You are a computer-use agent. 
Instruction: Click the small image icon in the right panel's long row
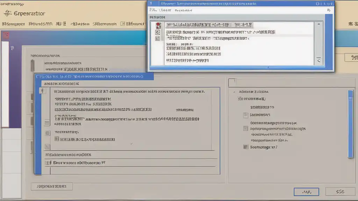pyautogui.click(x=246, y=128)
